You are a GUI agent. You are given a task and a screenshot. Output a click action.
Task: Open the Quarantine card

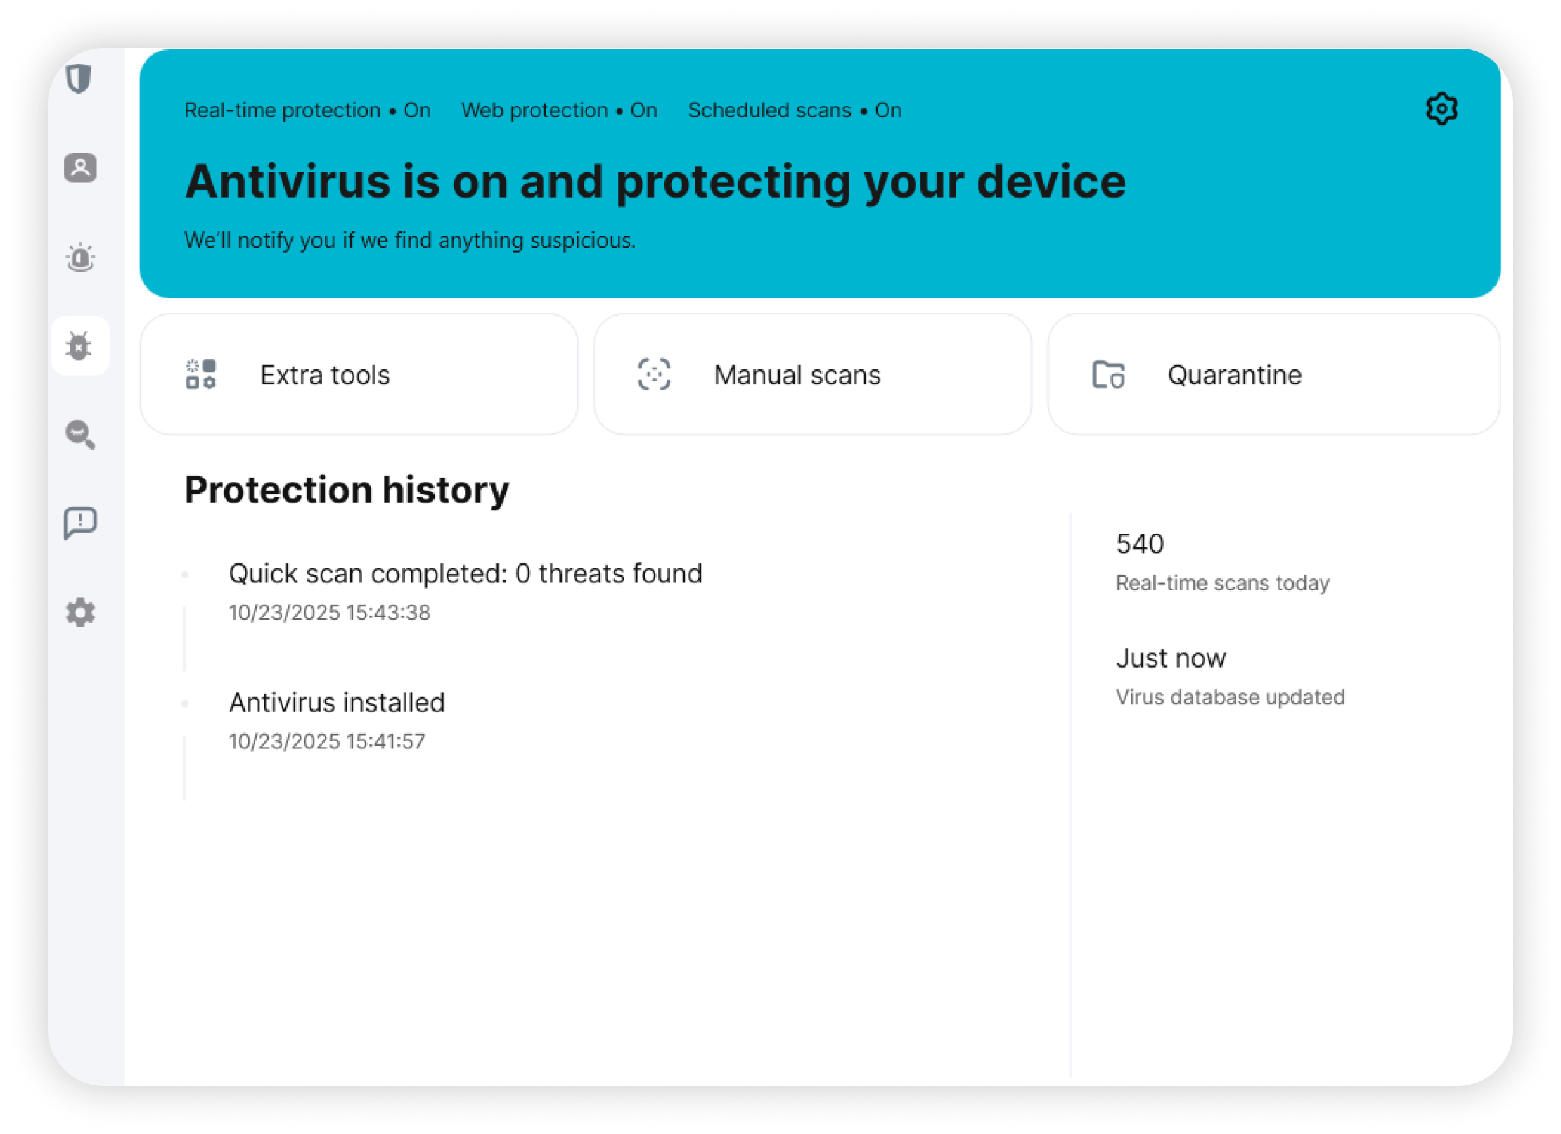[x=1273, y=374]
